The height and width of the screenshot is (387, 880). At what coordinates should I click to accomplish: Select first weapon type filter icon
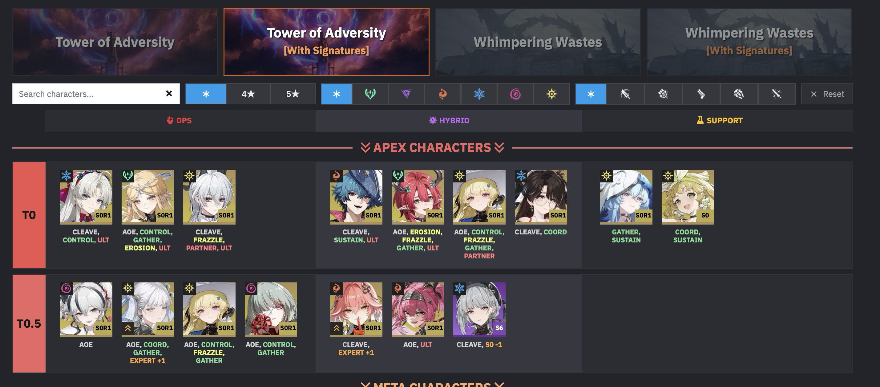click(x=625, y=94)
